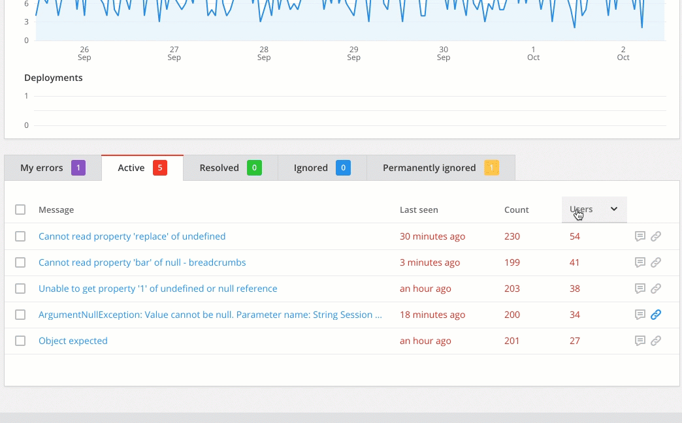Screen dimensions: 682x423
Task: Open the highlighted link icon on ArgumentNullException row
Action: click(656, 315)
